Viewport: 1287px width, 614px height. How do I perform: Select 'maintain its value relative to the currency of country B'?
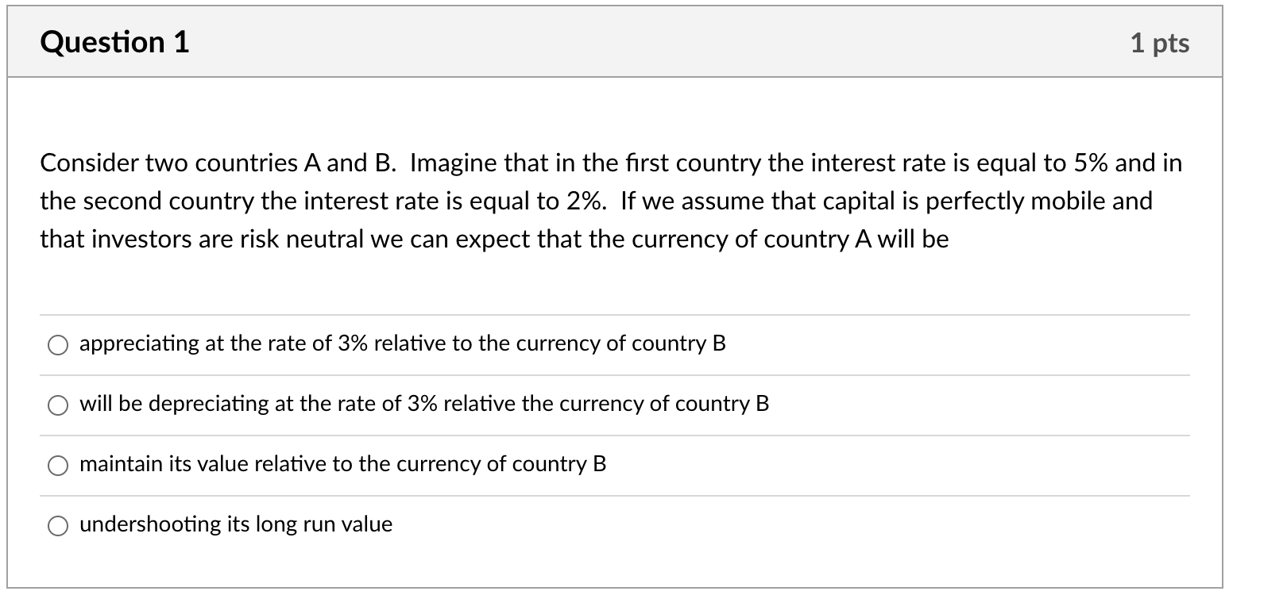(58, 466)
